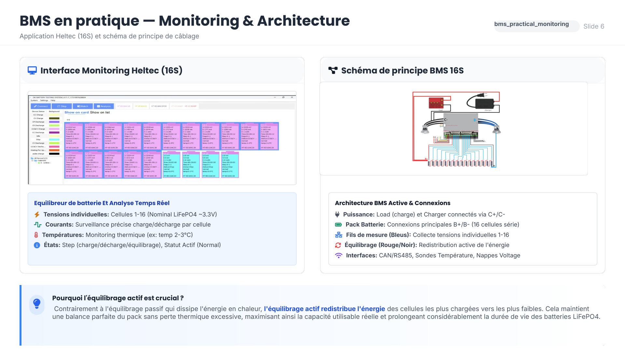Click the thermometer icon beside Températures
The width and height of the screenshot is (625, 351).
point(37,235)
